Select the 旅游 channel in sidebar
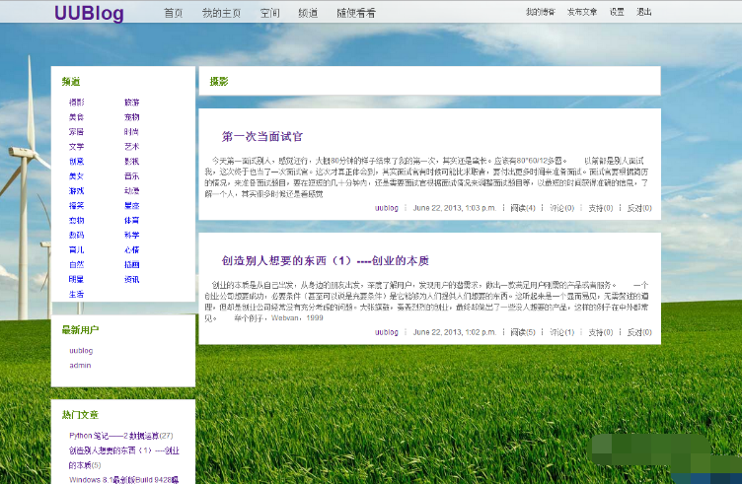Image resolution: width=742 pixels, height=484 pixels. pyautogui.click(x=131, y=103)
